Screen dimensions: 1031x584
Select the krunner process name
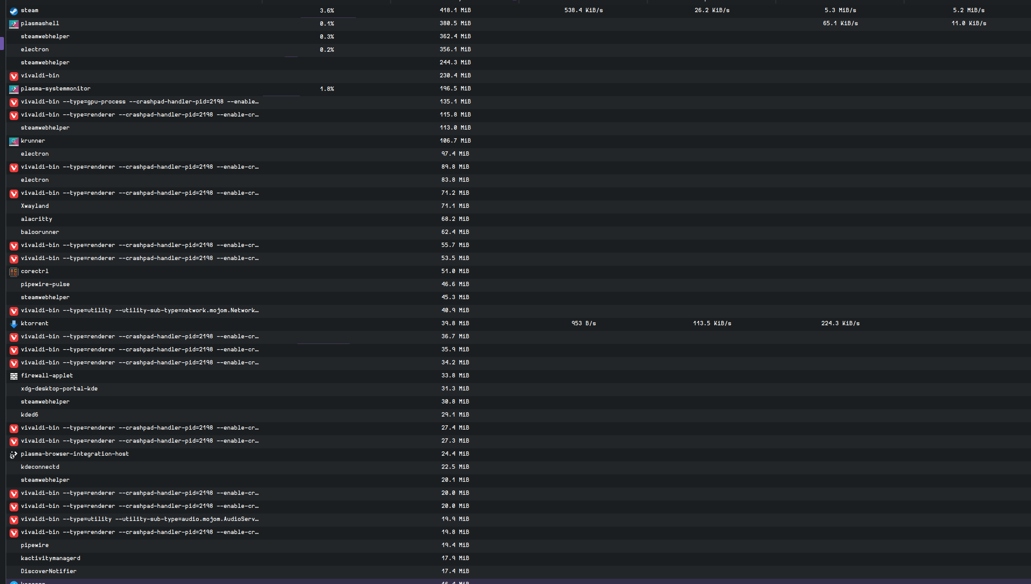(33, 140)
